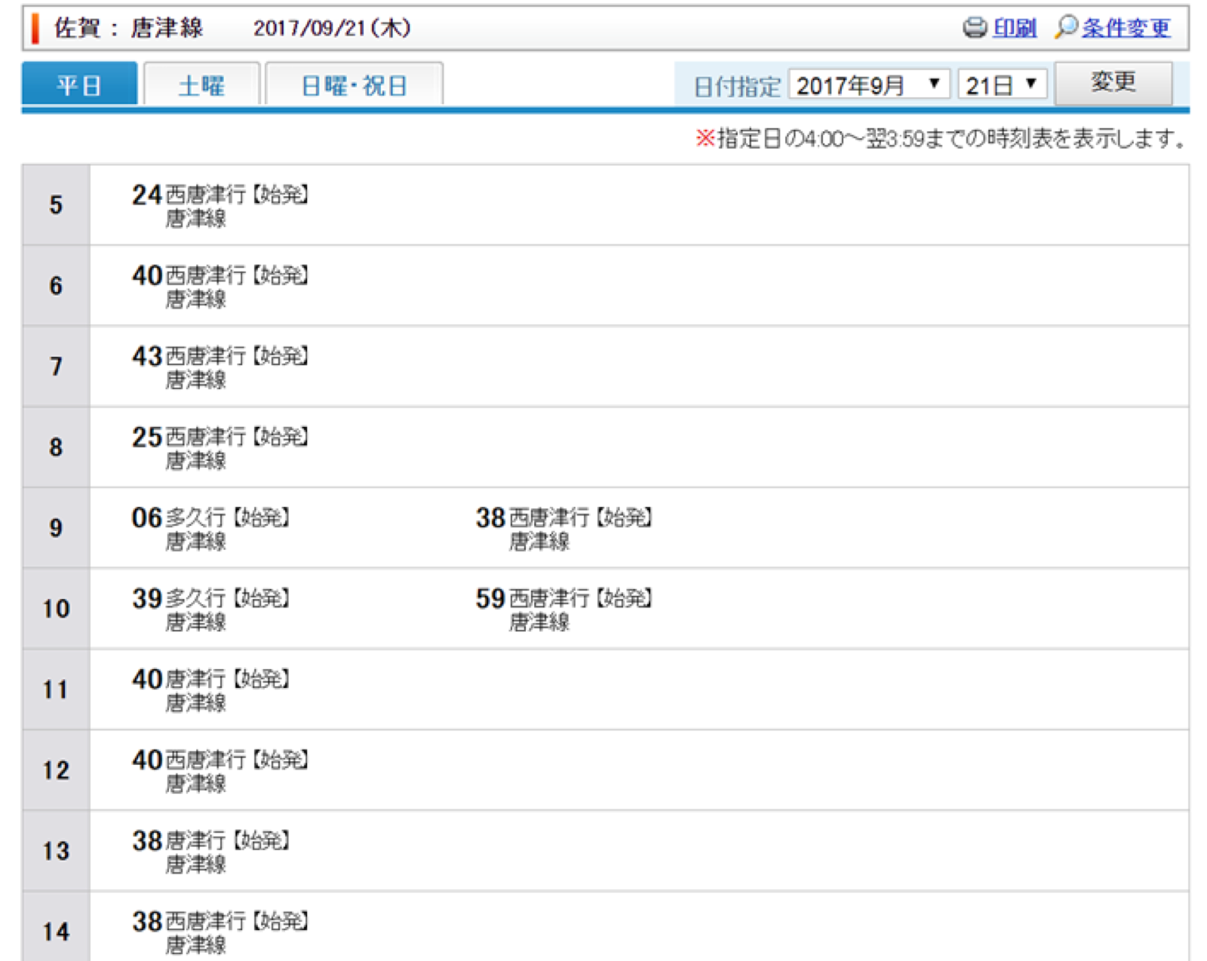
Task: Open the 印刷 print link
Action: (1015, 29)
